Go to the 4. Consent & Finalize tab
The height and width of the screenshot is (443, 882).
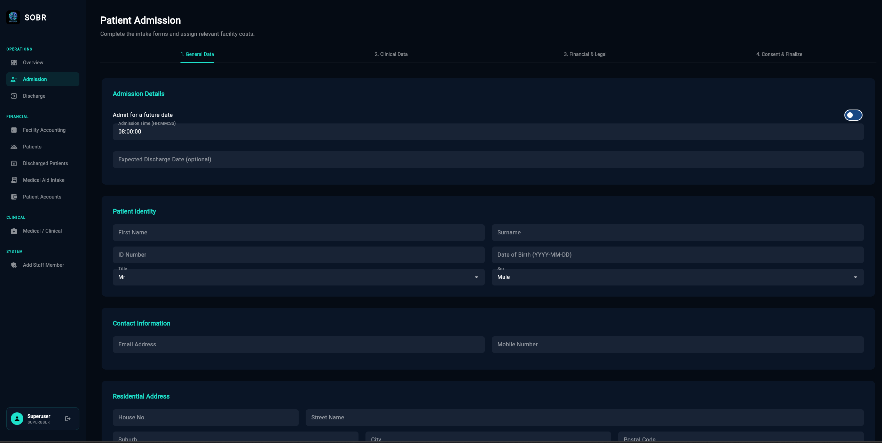tap(779, 54)
